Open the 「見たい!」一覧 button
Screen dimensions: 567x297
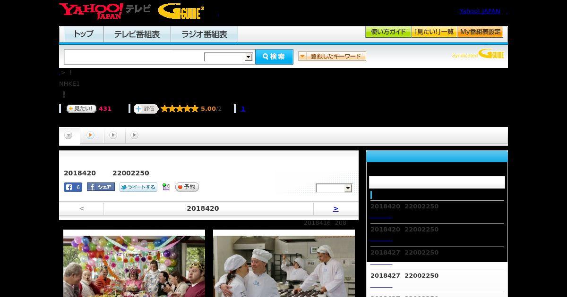[434, 32]
